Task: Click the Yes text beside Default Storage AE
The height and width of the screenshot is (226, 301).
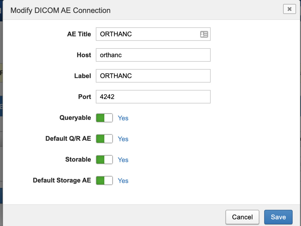Action: (123, 180)
